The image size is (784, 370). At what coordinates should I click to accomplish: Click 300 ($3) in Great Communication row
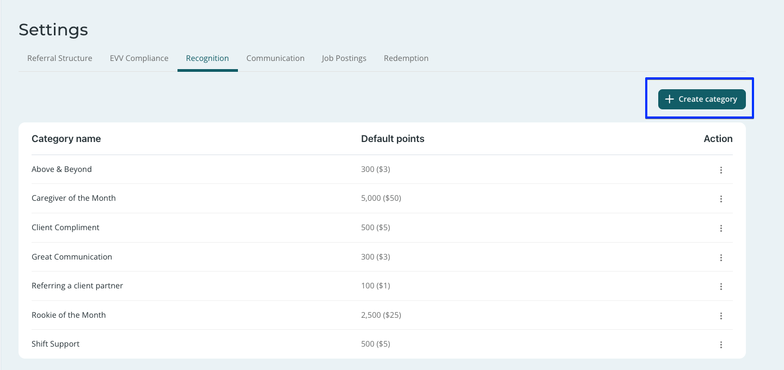click(x=376, y=257)
